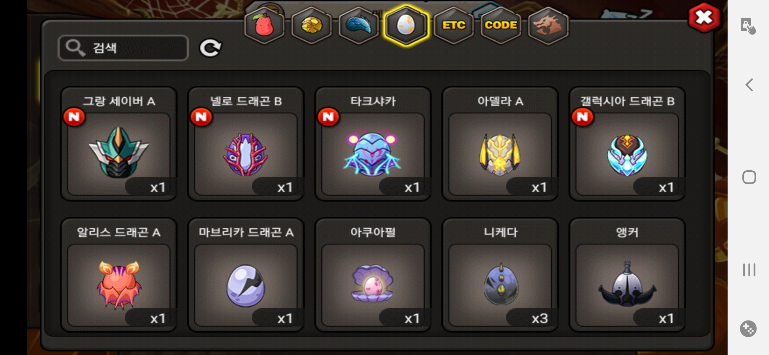Select the 넬로 드래곤 B egg
Screen dimensions: 769x355
point(246,144)
